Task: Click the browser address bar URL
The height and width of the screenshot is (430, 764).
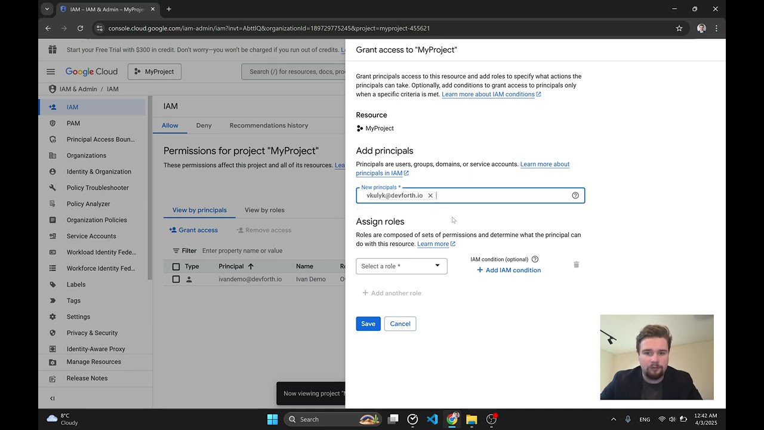Action: click(269, 28)
